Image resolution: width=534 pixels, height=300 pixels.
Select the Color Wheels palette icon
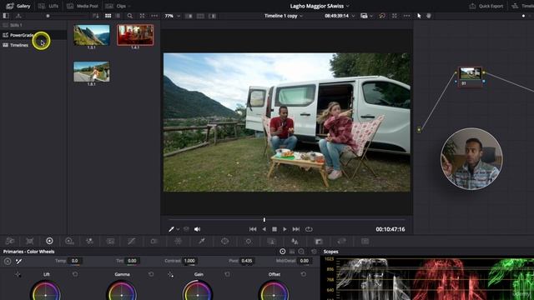(49, 241)
